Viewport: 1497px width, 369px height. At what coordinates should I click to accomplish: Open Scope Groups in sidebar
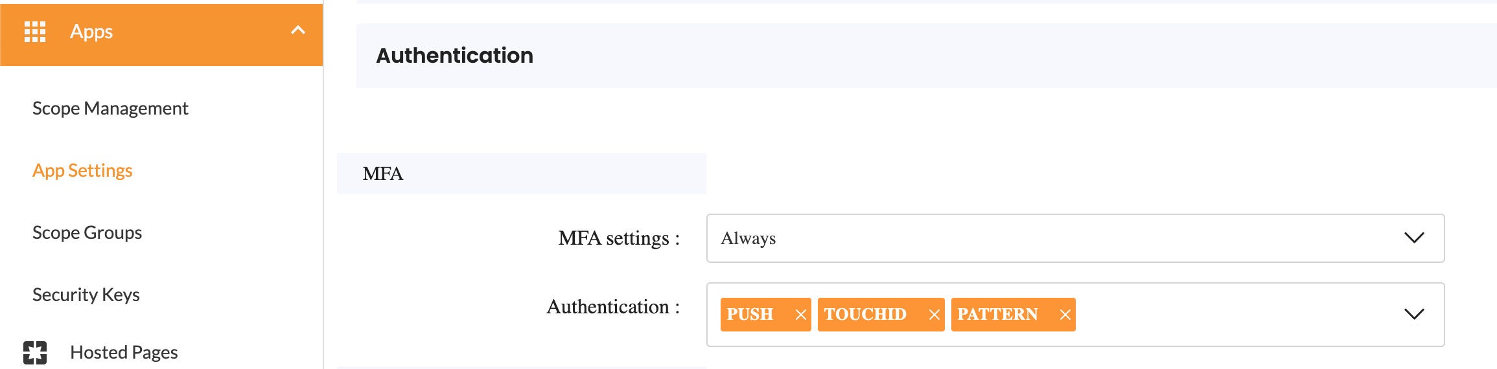click(87, 232)
